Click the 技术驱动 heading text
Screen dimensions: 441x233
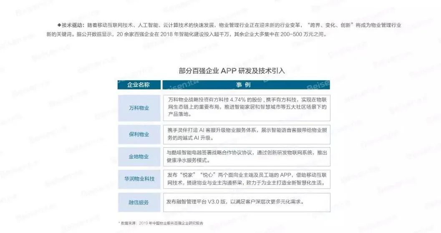click(73, 25)
